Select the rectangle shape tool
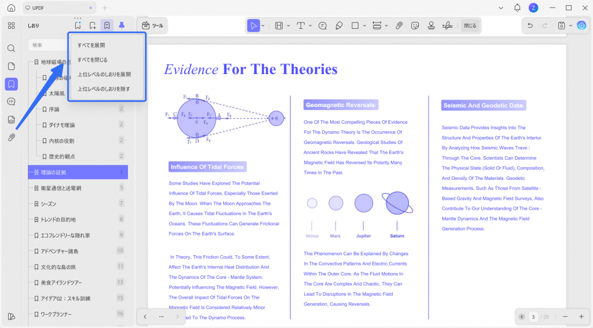593x328 pixels. point(355,25)
